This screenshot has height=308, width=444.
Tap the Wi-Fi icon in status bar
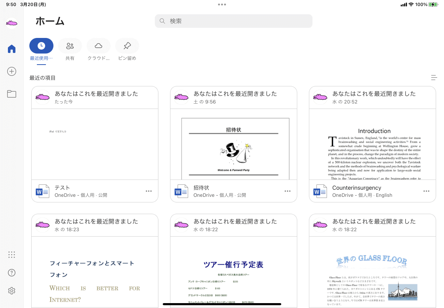pos(411,5)
